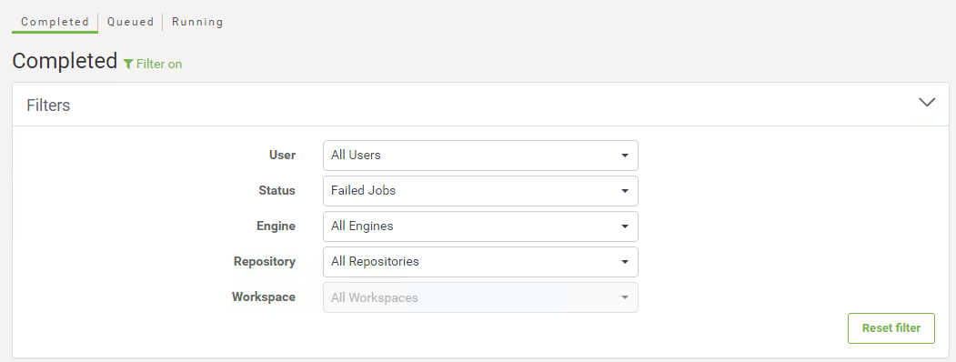Collapse the Filters panel using the chevron

[927, 103]
